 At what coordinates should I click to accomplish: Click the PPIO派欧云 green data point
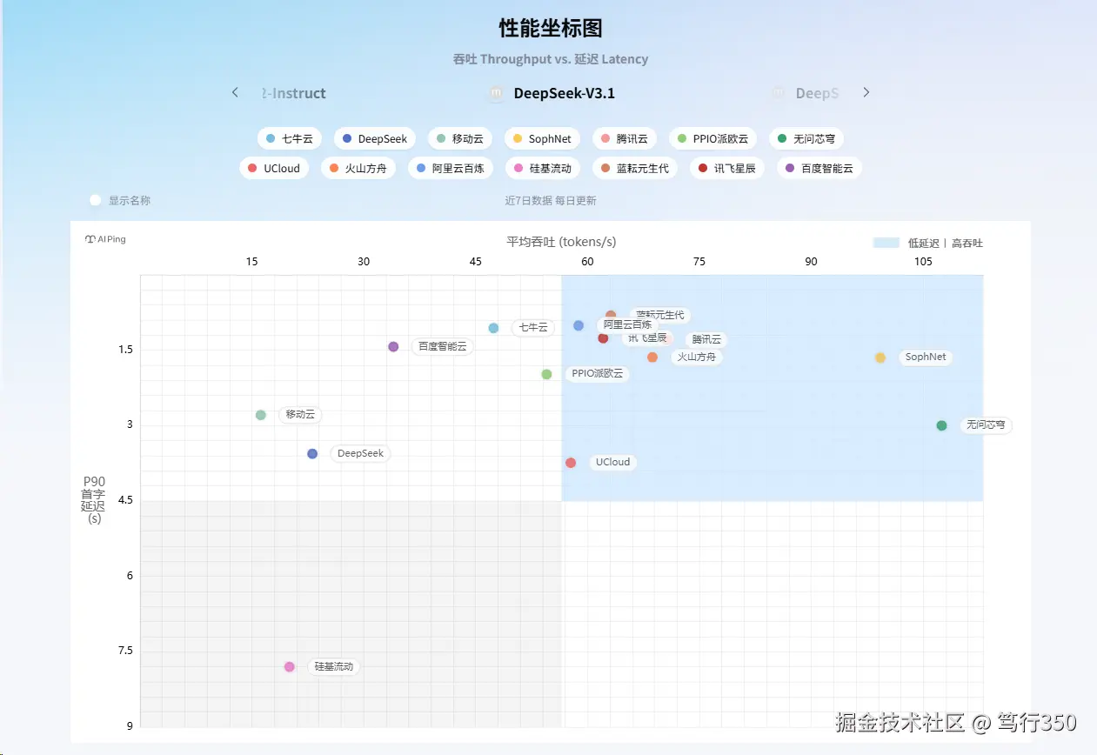pos(546,374)
